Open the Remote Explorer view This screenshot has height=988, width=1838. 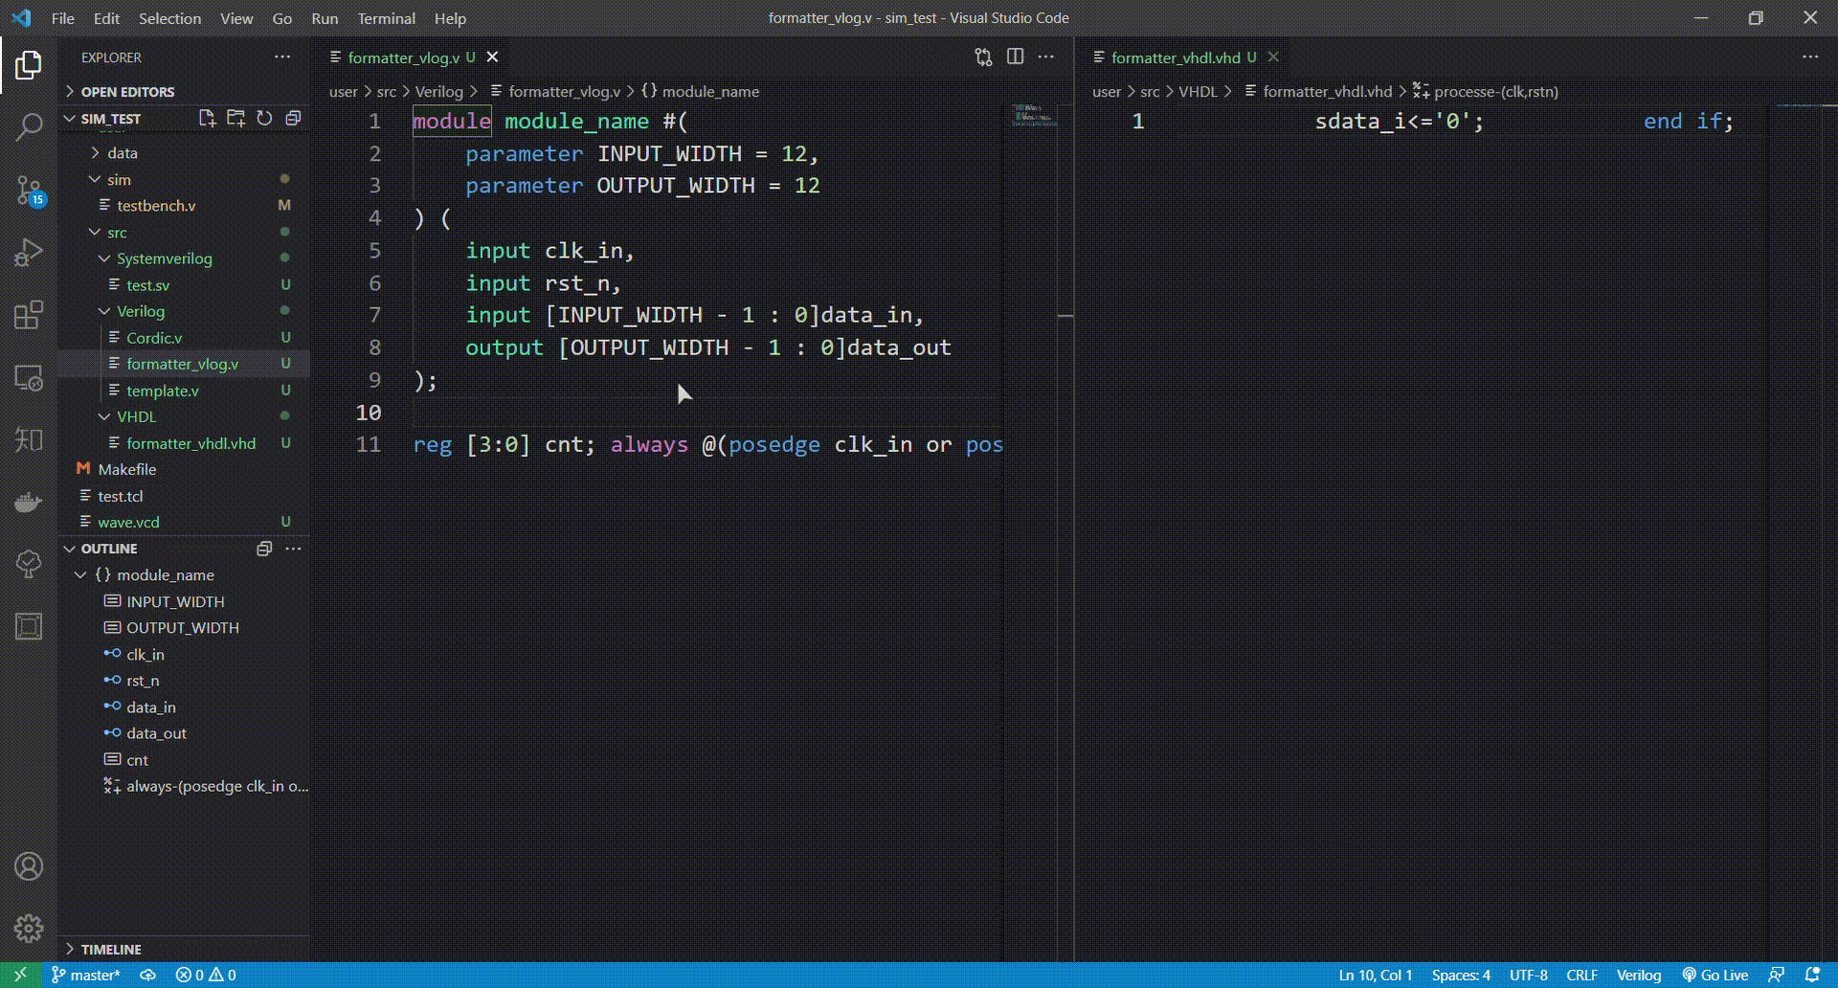click(x=29, y=378)
